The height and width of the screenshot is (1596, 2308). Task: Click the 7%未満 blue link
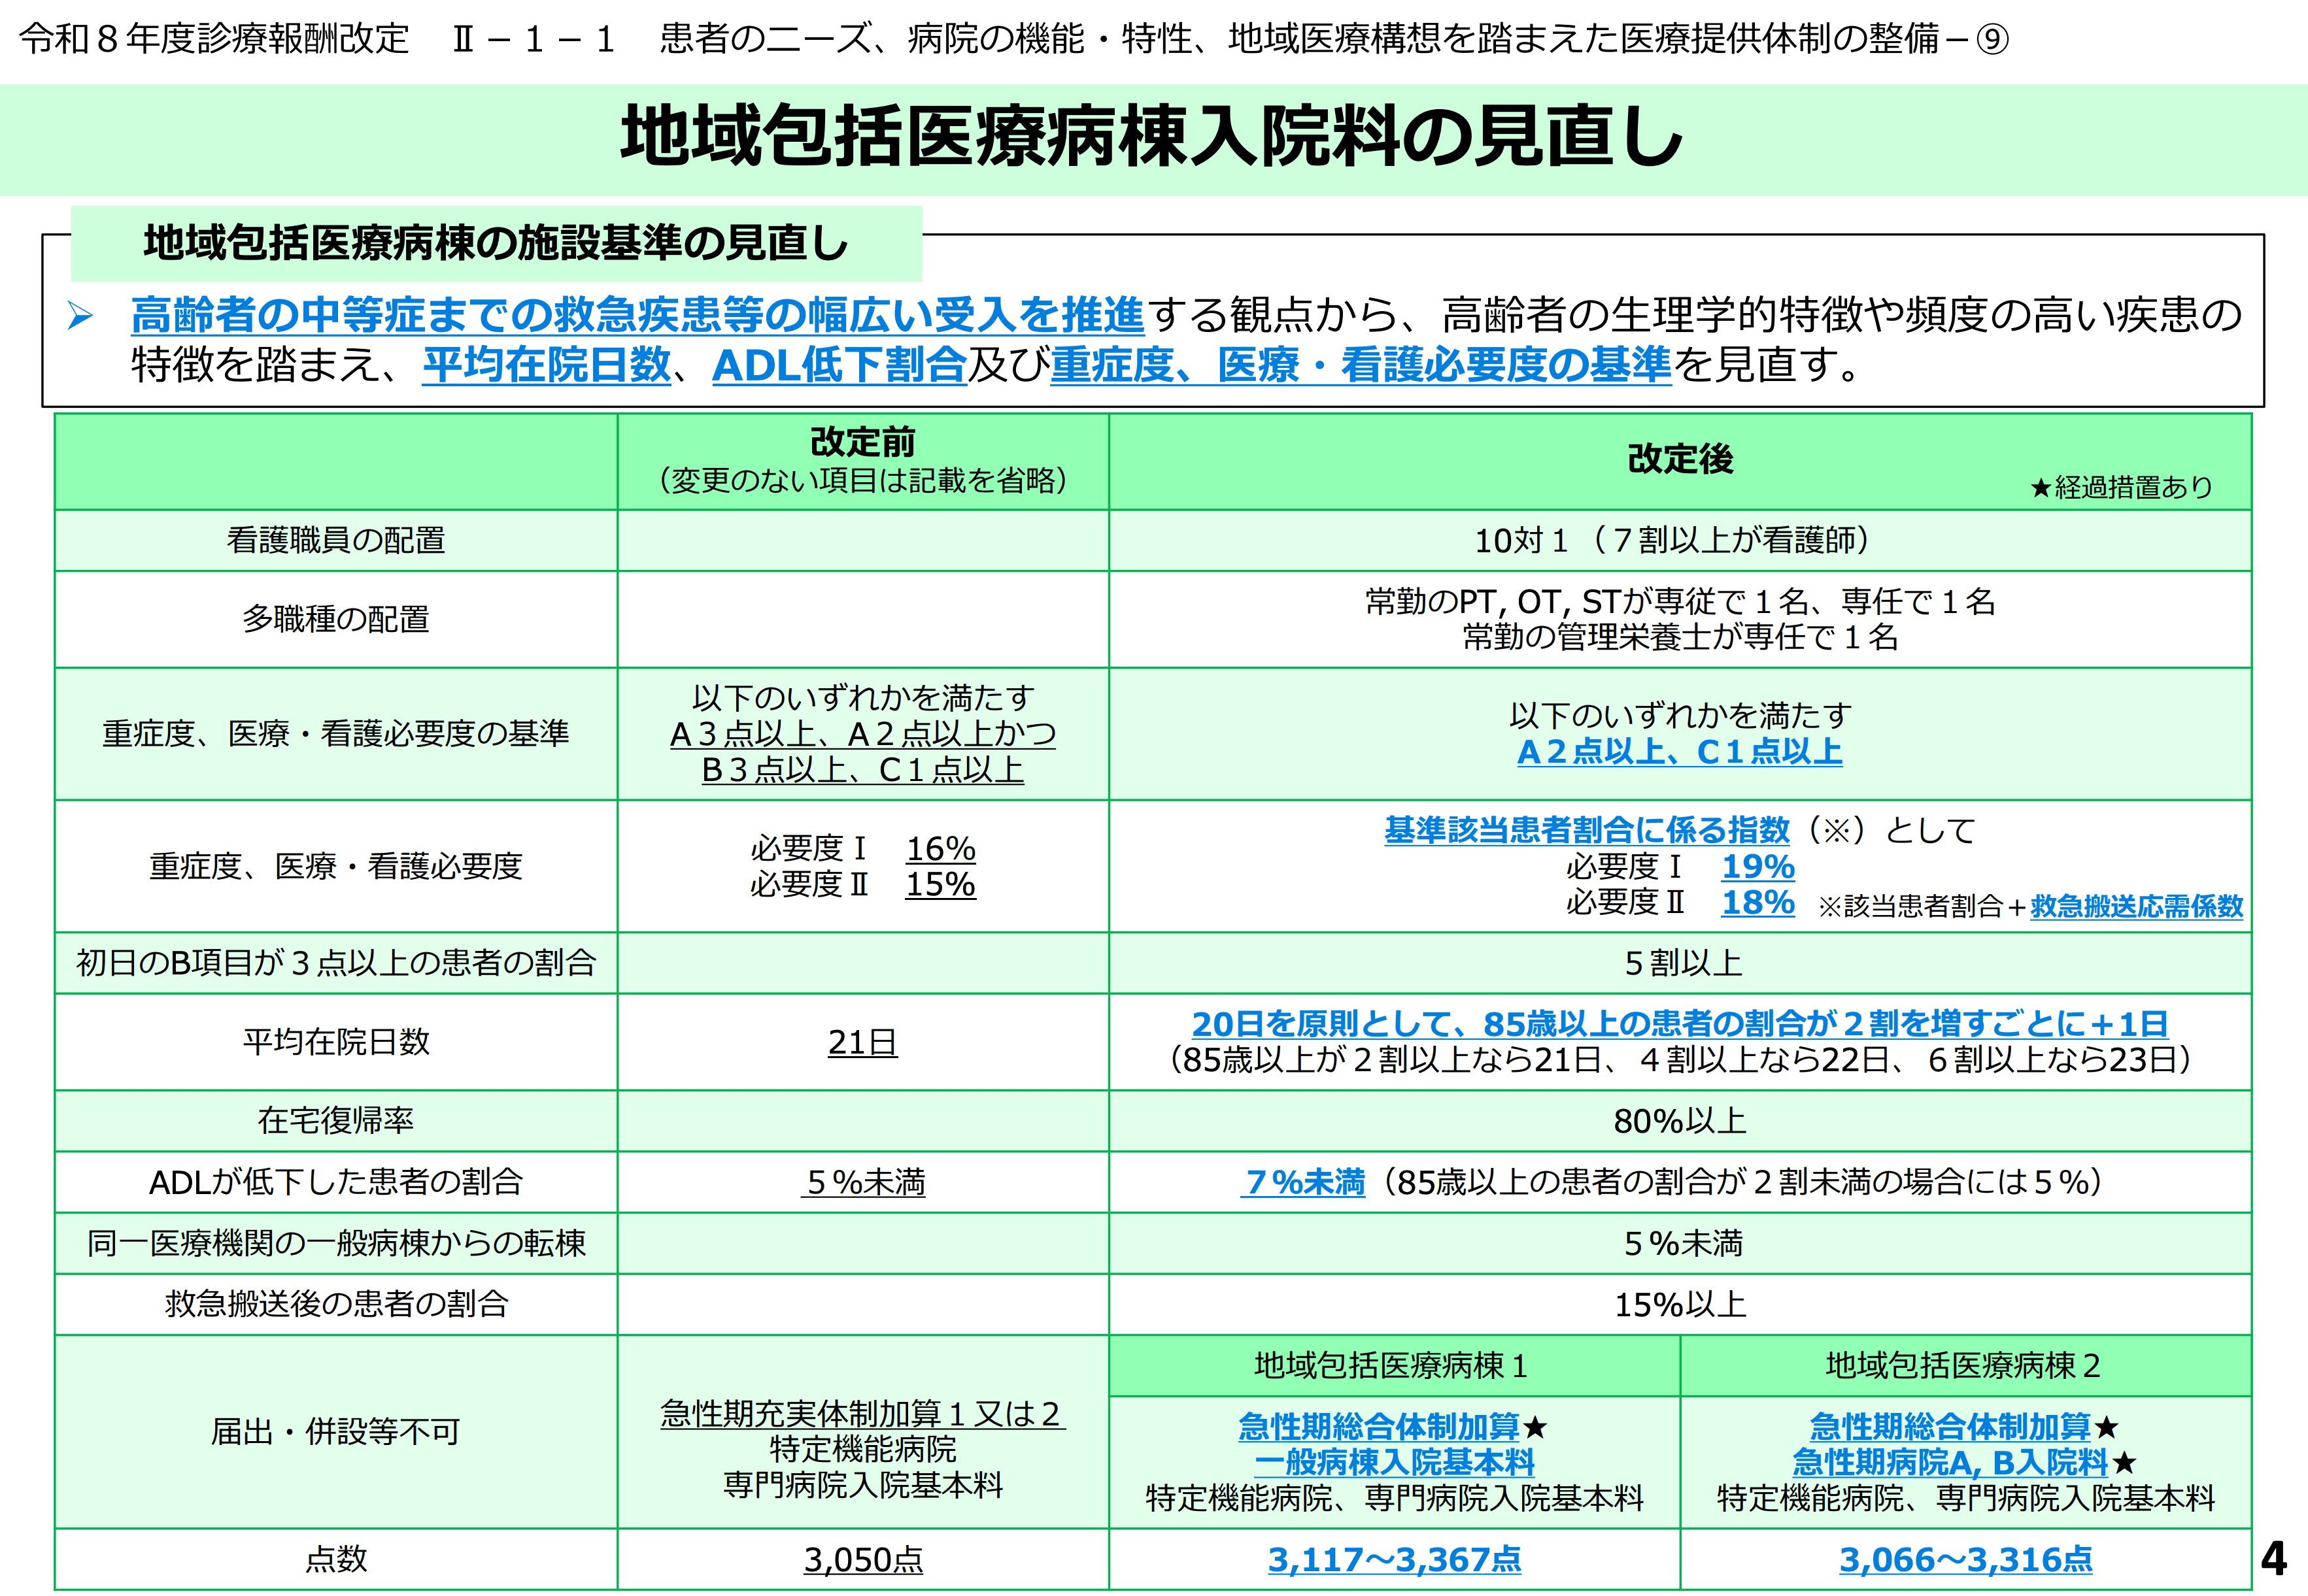[x=1304, y=1183]
